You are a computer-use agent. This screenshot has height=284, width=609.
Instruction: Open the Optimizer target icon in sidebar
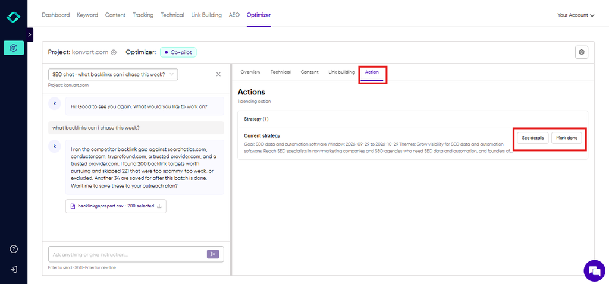tap(14, 48)
